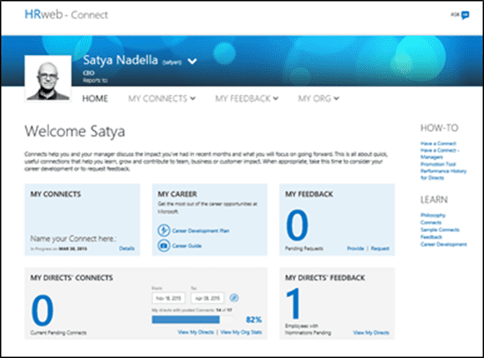Open View My Directs in Directs' Connects

tap(196, 332)
